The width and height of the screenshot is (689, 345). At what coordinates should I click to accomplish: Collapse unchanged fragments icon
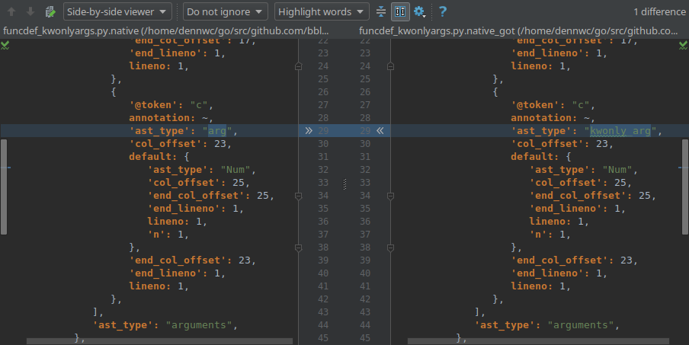point(381,11)
